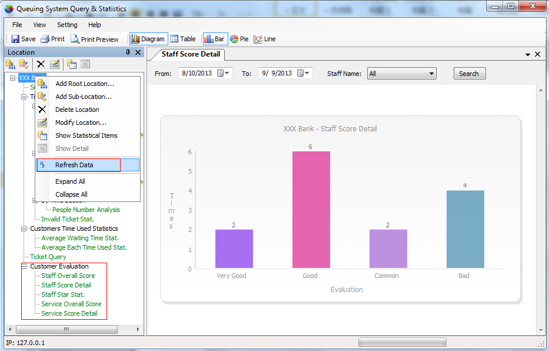This screenshot has width=549, height=351.
Task: Collapse Customers Time Used Statistics node
Action: (24, 229)
